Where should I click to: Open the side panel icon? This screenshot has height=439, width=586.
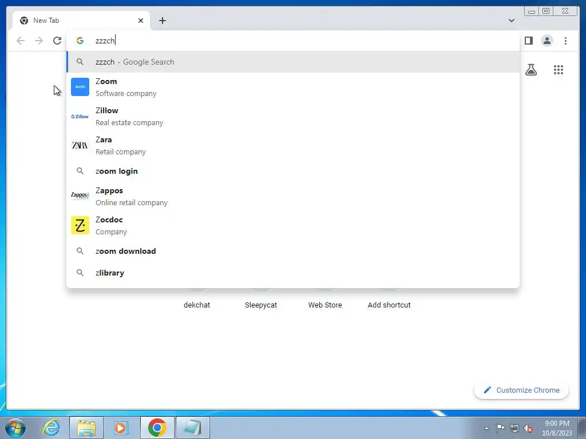[528, 41]
